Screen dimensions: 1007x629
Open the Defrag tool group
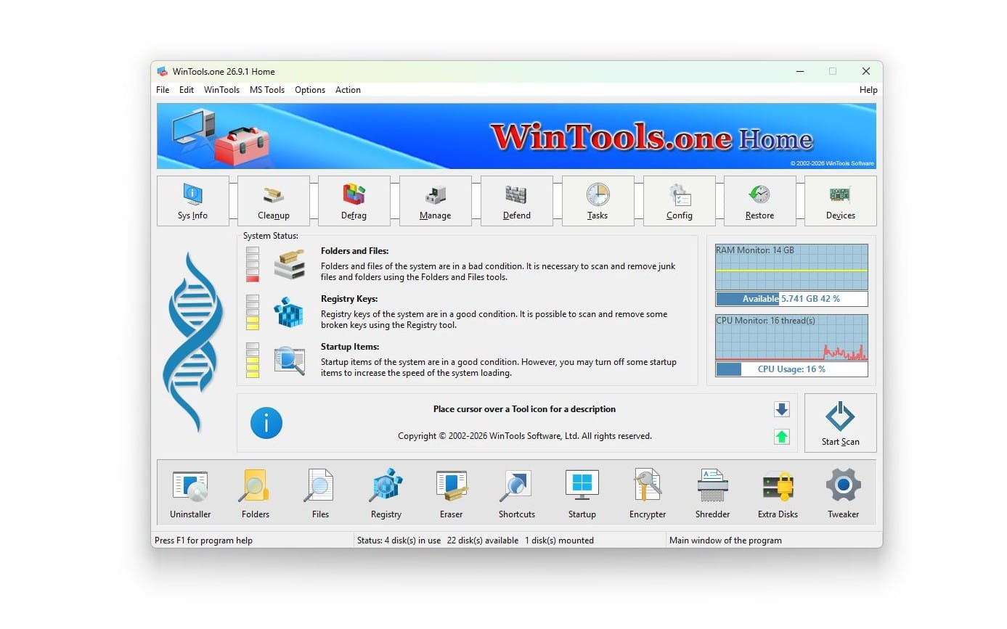[354, 201]
